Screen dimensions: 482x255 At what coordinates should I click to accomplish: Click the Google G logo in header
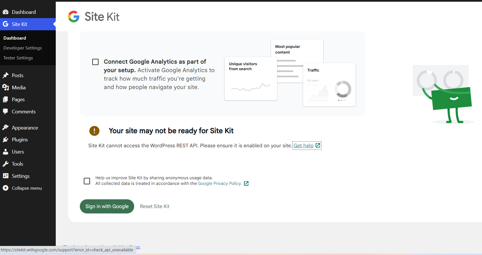(x=74, y=17)
